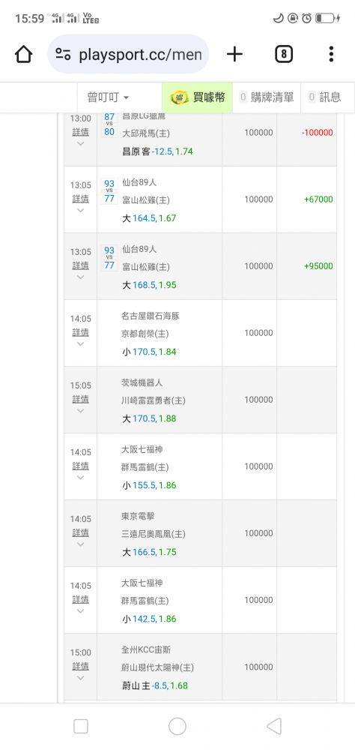Expand the chevron under 15:05 茨城機器人 row

[x=80, y=411]
